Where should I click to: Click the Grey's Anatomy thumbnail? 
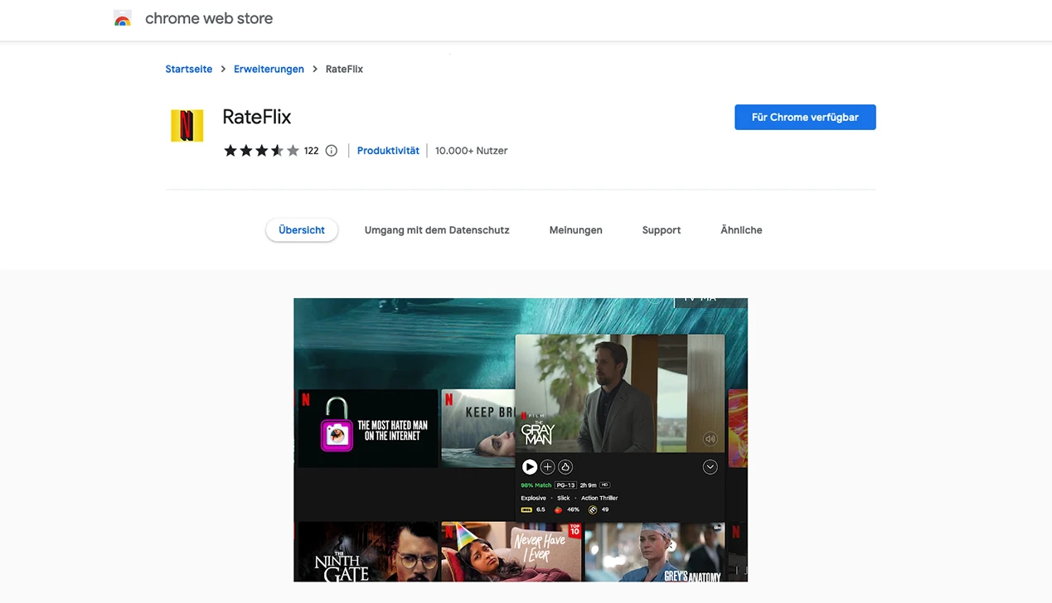(x=655, y=552)
